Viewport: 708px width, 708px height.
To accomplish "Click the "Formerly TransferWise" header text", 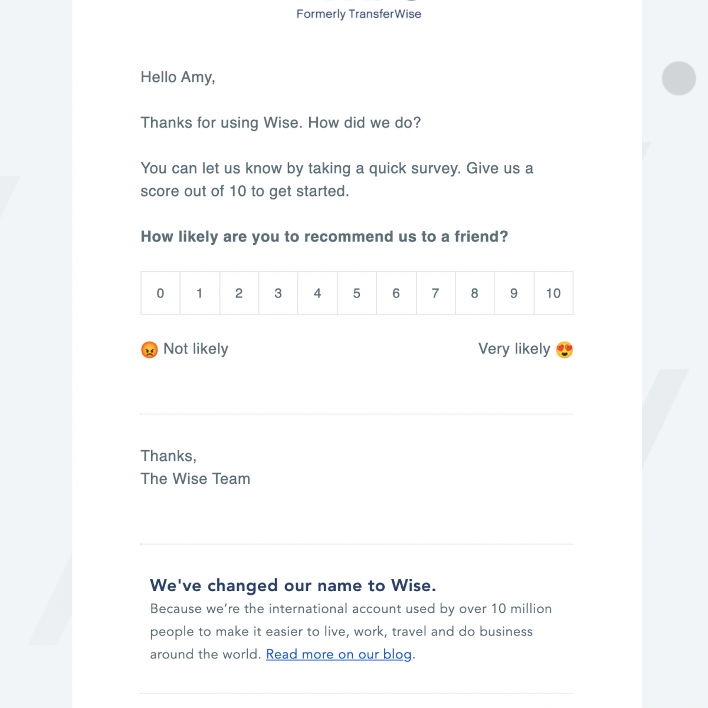I will click(359, 14).
